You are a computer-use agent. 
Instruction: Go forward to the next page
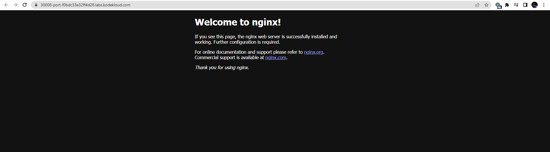tap(15, 5)
